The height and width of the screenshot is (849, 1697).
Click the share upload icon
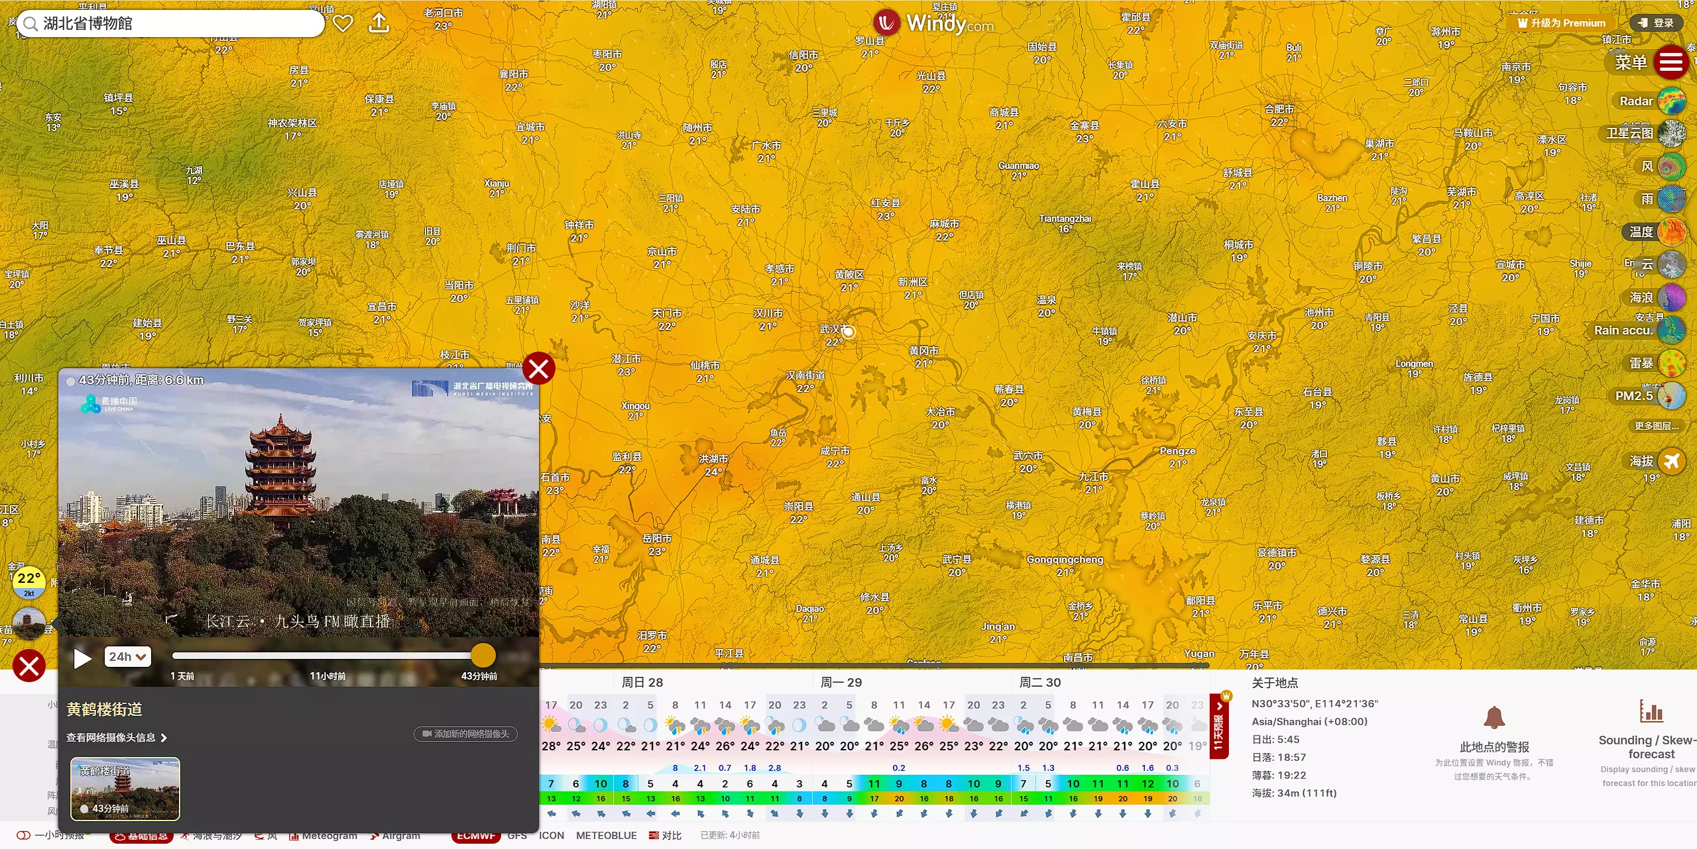tap(379, 23)
